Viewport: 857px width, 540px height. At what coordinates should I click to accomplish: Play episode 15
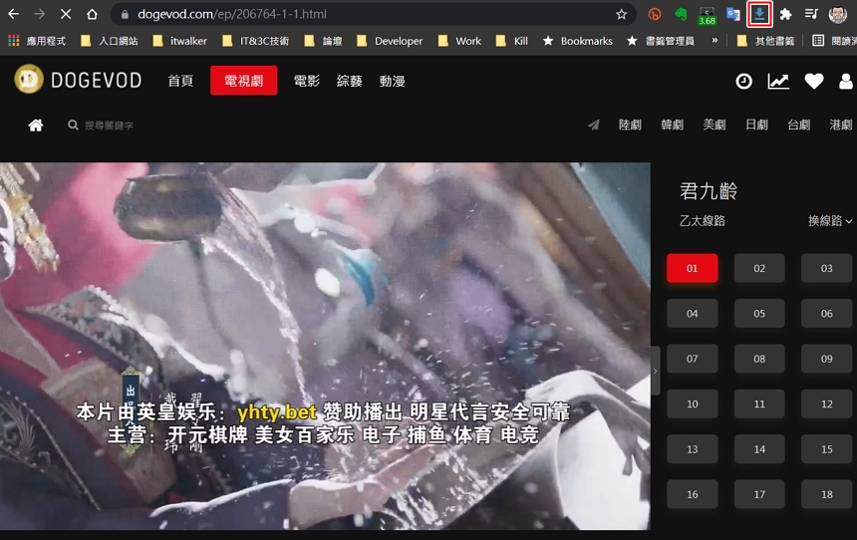coord(826,449)
